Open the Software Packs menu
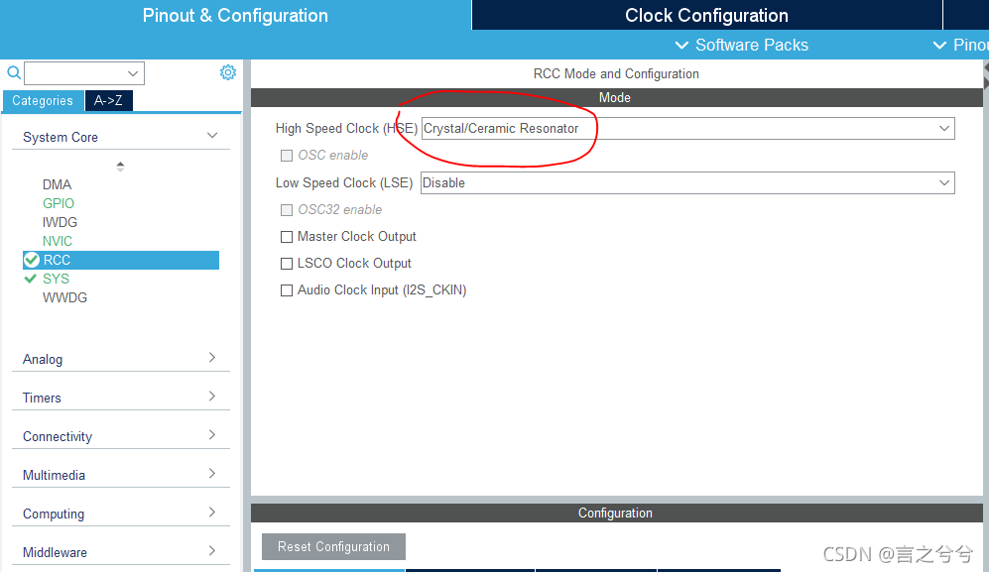The image size is (989, 572). click(x=742, y=45)
